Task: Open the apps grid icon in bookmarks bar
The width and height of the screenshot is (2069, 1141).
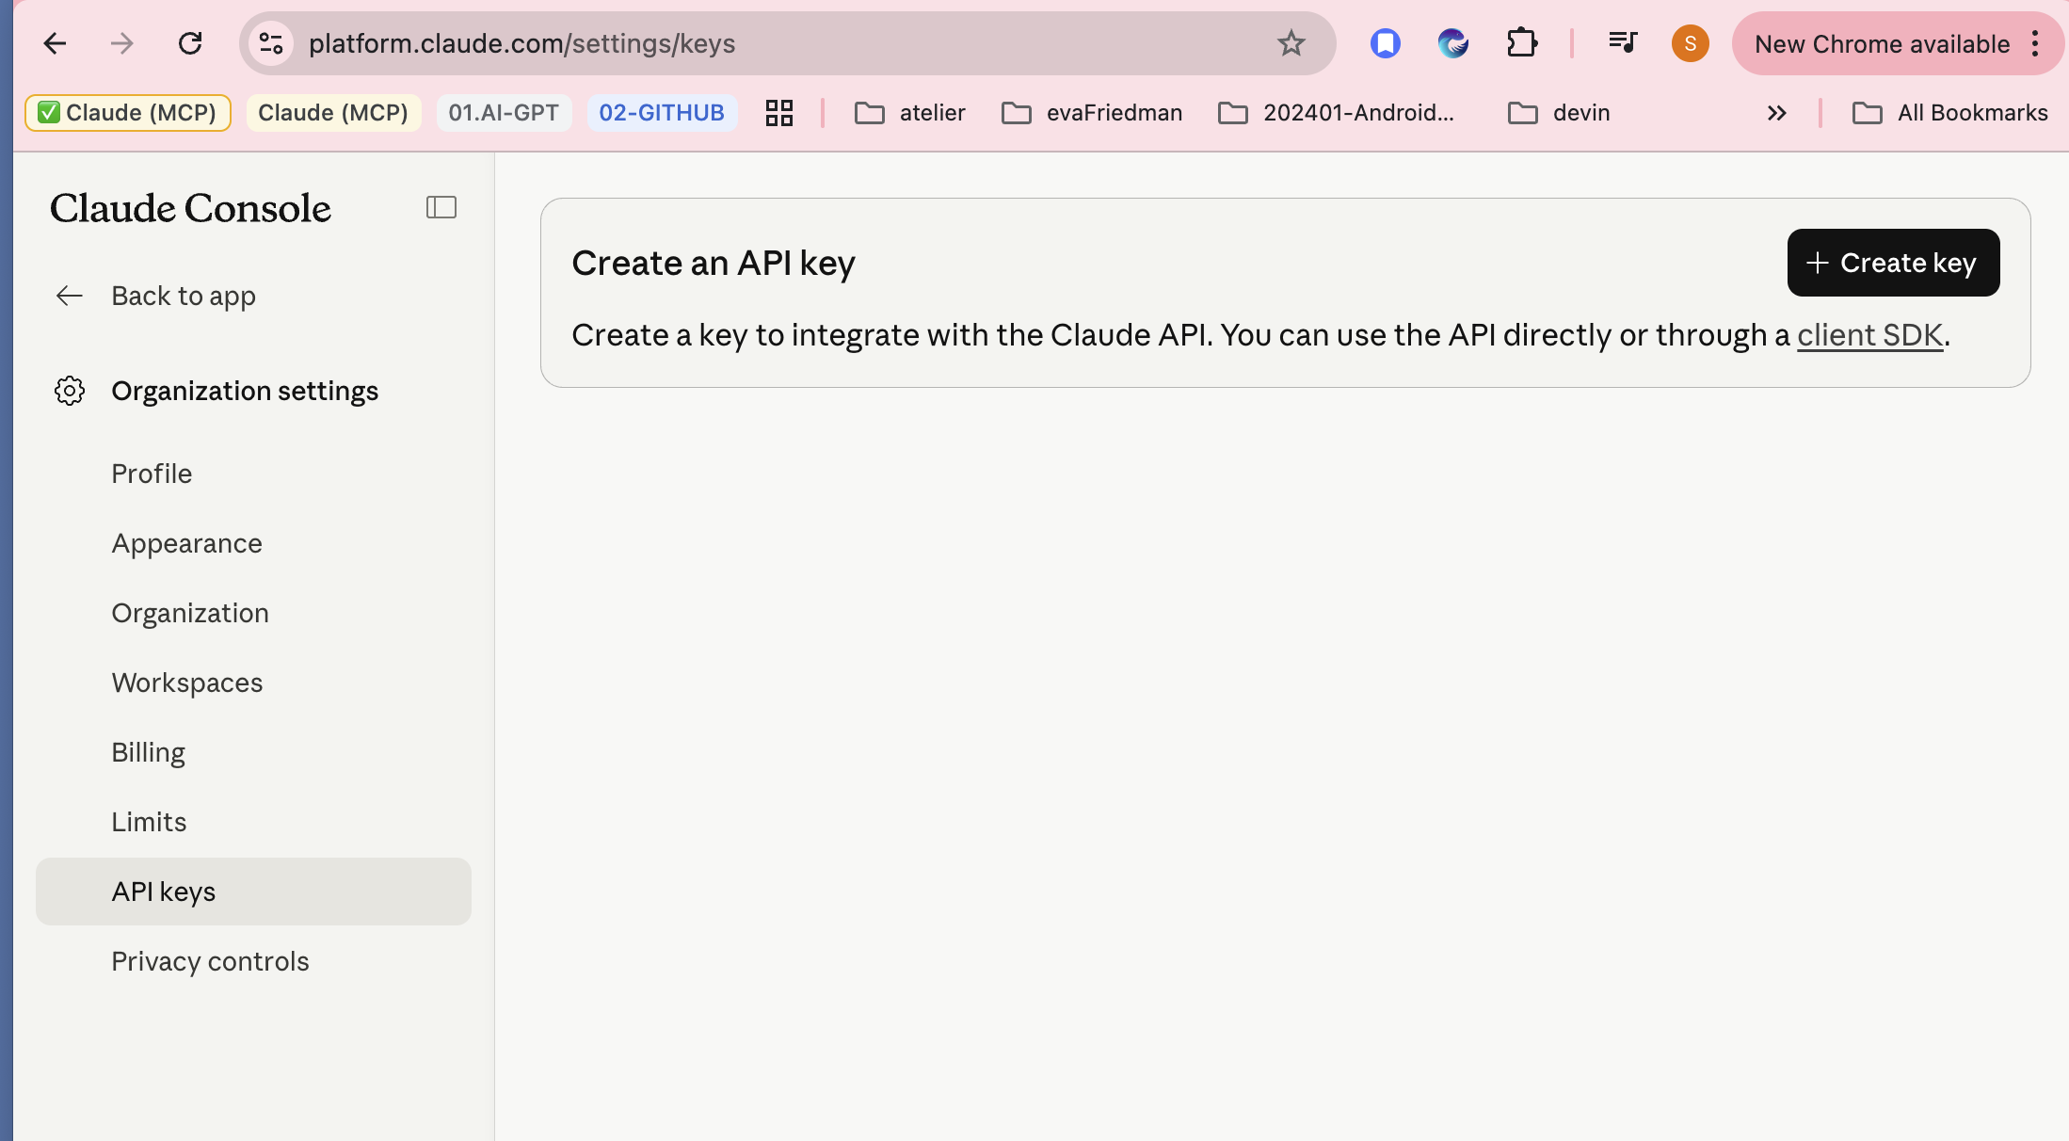Action: point(779,113)
